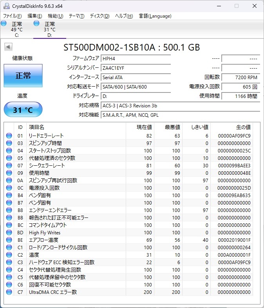Click status circle for ID 04 スタート/ストップ回数

(x=9, y=150)
